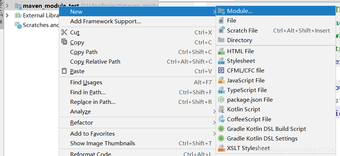Click the XSLT Stylesheet icon
This screenshot has height=156, width=340.
tap(221, 148)
